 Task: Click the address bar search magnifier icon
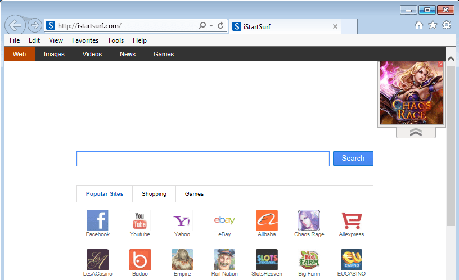(x=202, y=25)
